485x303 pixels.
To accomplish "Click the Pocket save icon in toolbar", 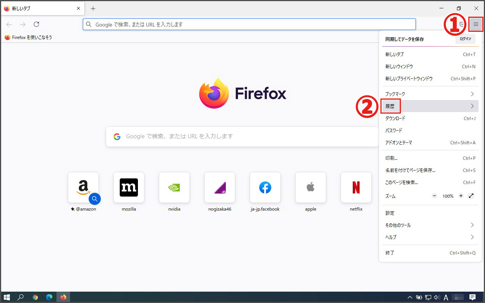I will tap(462, 24).
